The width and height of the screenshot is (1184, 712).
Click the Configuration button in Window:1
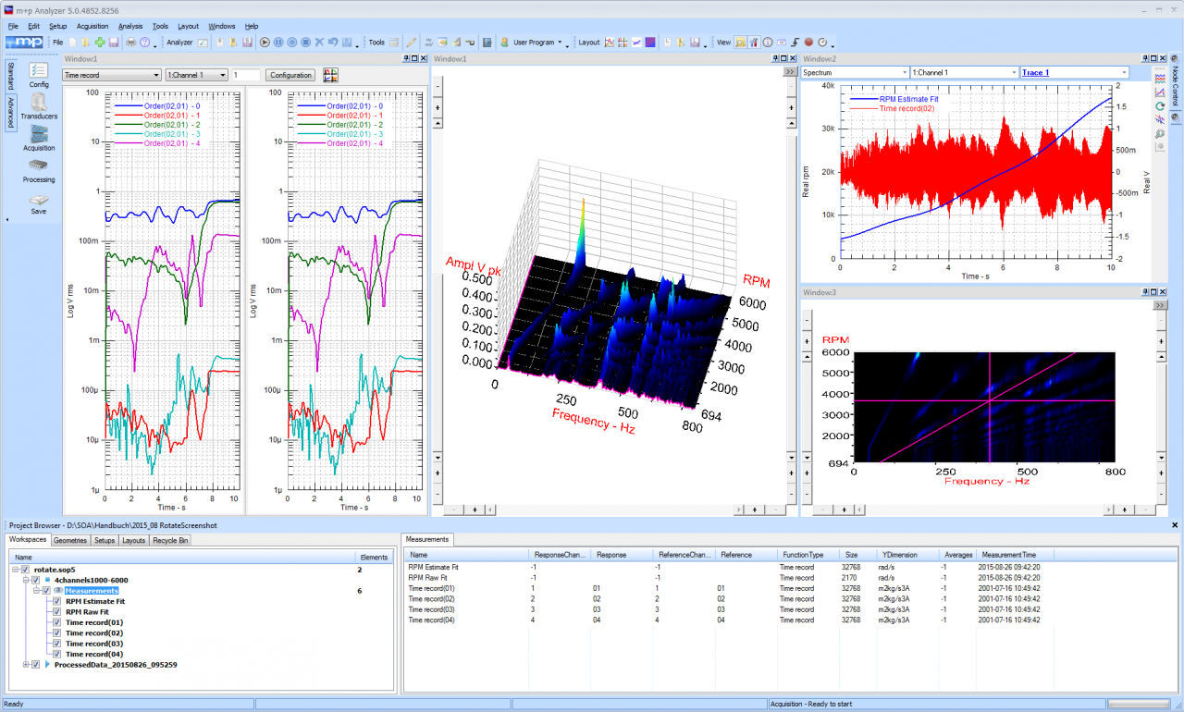click(290, 75)
